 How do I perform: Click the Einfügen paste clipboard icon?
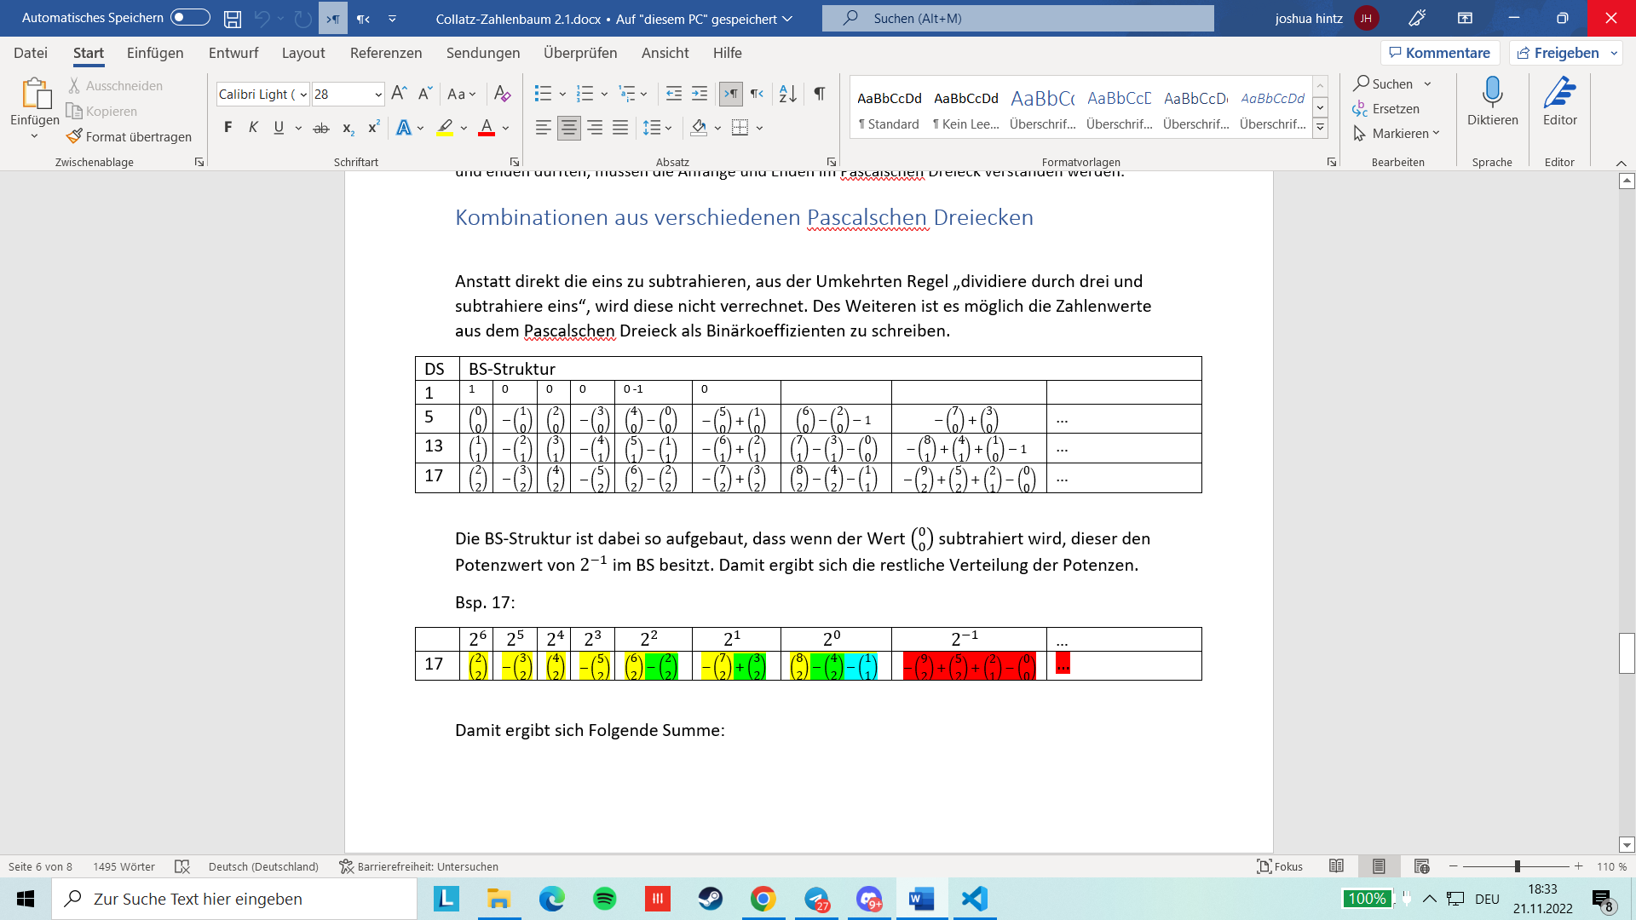(35, 94)
